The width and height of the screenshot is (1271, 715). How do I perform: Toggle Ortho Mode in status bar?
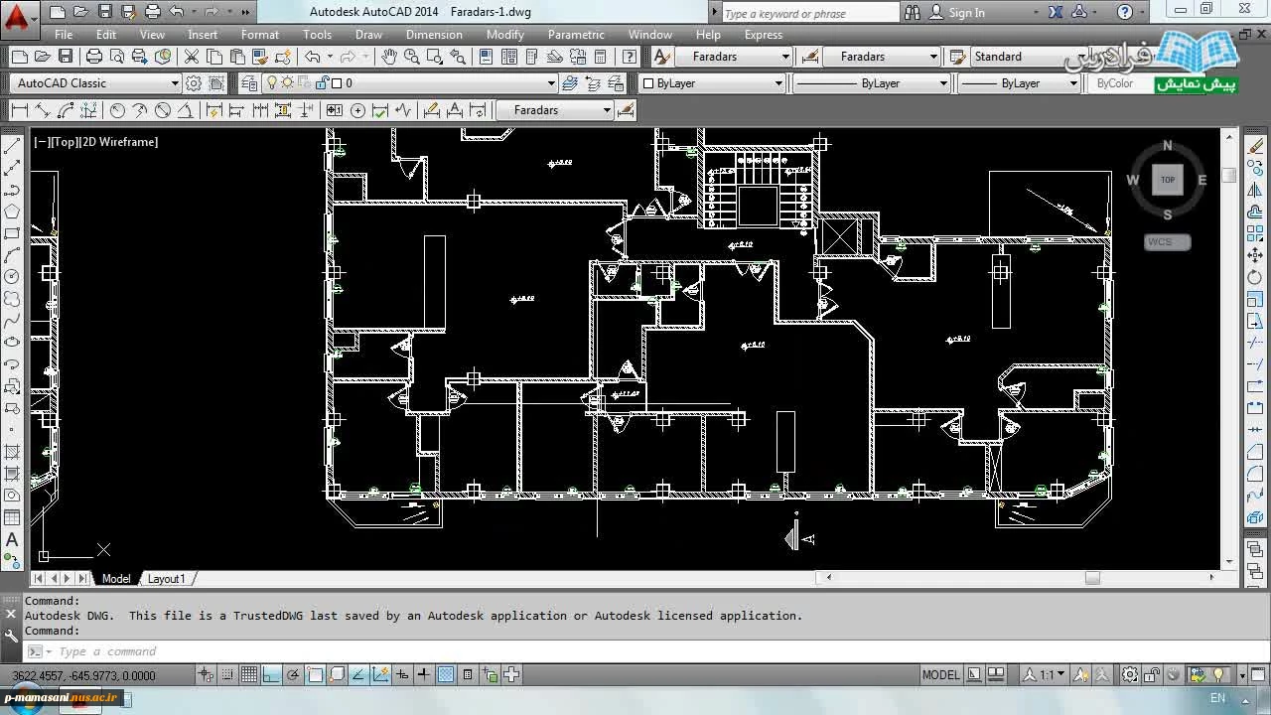tap(271, 674)
